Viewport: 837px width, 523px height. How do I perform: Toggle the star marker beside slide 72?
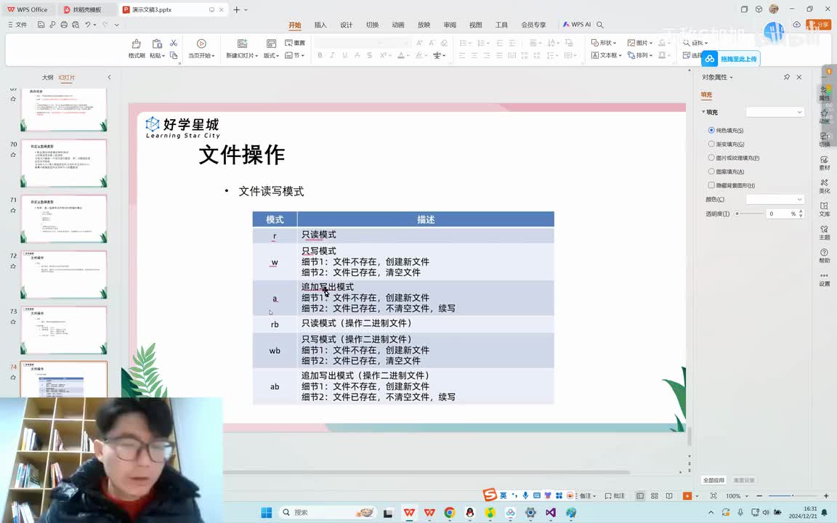[13, 267]
